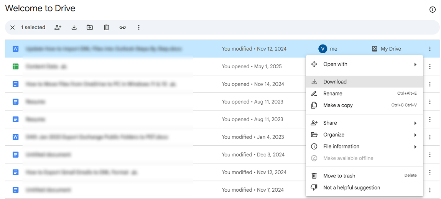Click the download icon in the selection toolbar
The image size is (441, 199).
point(74,28)
